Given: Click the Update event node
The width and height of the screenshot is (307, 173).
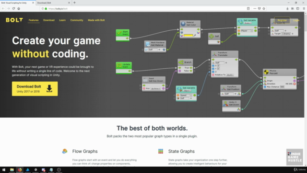Looking at the screenshot, I should (124, 68).
